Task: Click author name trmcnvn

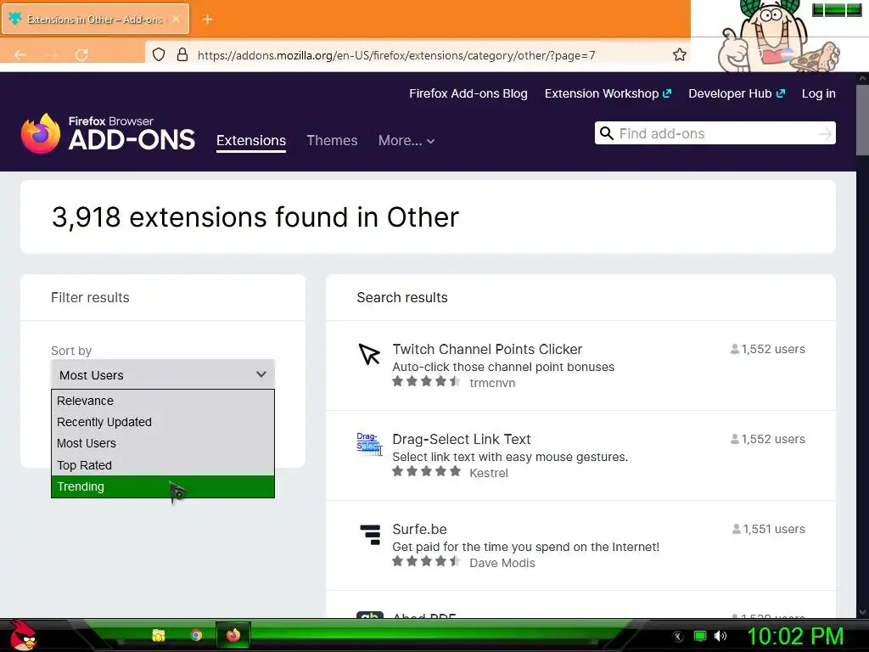Action: click(x=492, y=383)
